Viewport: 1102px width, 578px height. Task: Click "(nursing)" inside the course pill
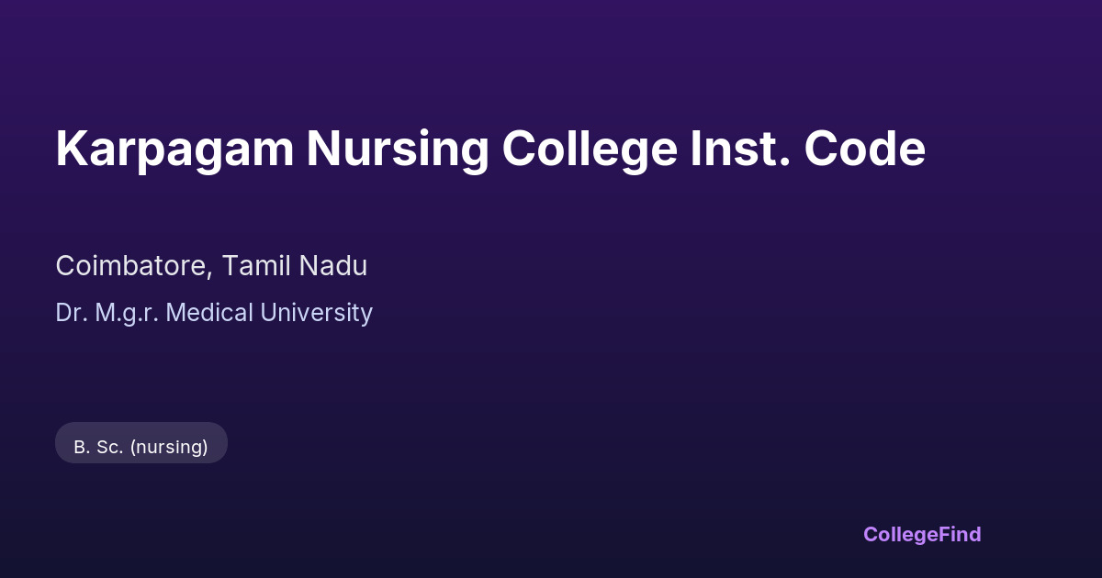[169, 447]
